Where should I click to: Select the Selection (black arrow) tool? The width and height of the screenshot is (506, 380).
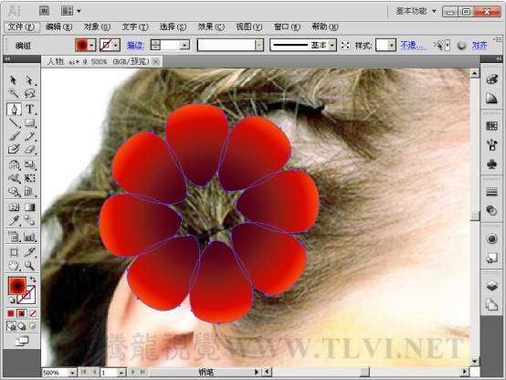pos(14,80)
